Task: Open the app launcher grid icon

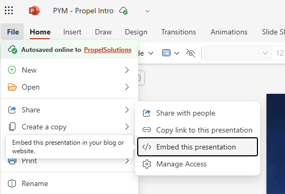Action: click(8, 11)
